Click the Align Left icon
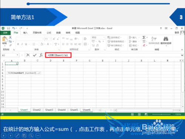This screenshot has height=139, width=185. pos(63,44)
